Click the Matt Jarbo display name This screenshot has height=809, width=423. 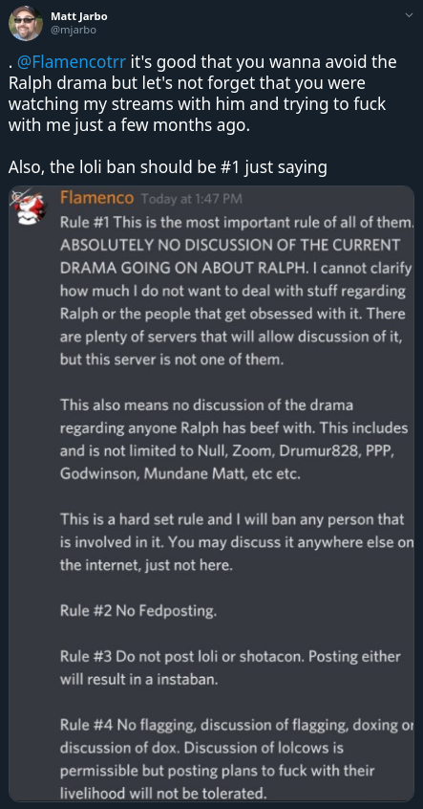tap(79, 16)
